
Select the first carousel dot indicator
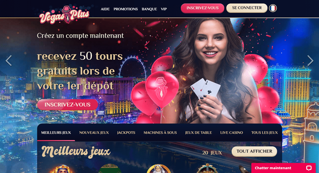[41, 118]
